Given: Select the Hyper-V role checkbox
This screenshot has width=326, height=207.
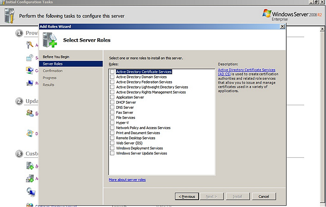Looking at the screenshot, I should pos(112,123).
